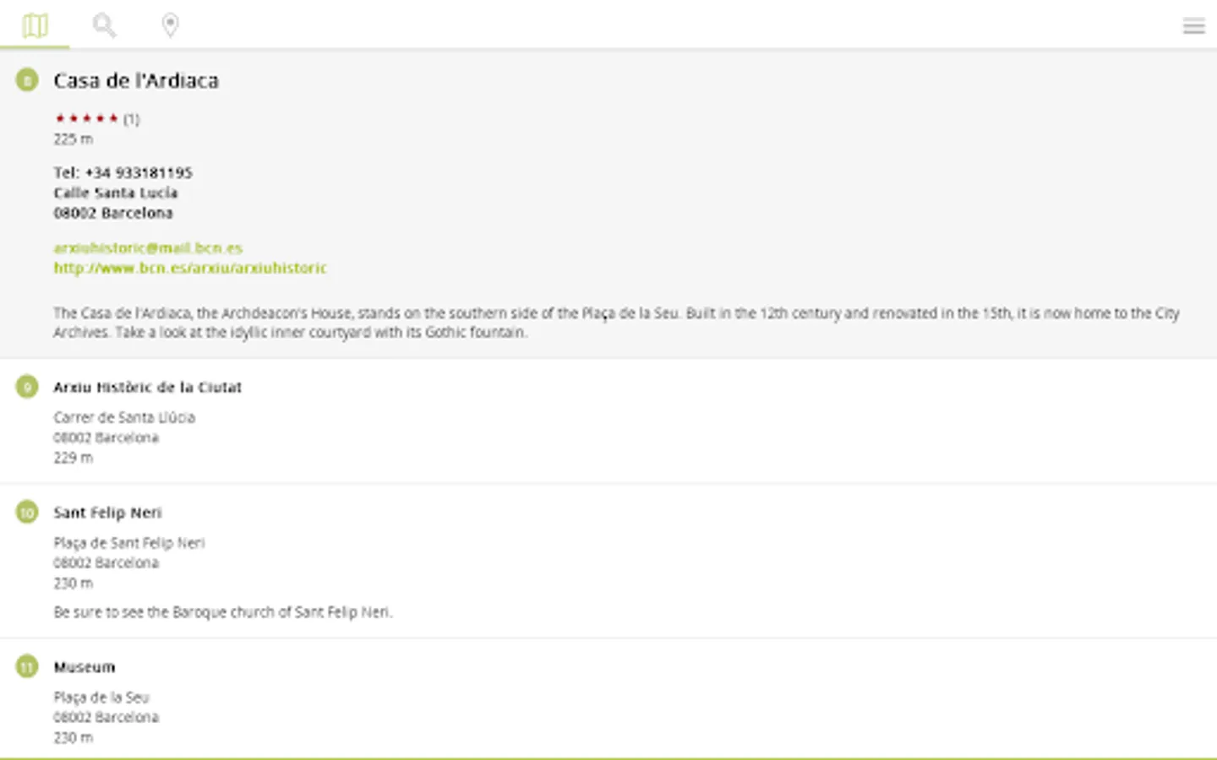Email arxiuhistoric@mail.bcn.es
Screen dimensions: 1217x760
tap(148, 247)
